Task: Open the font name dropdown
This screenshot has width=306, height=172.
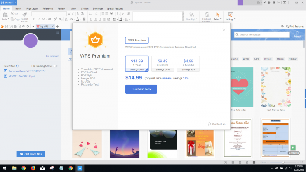Action: click(x=54, y=14)
